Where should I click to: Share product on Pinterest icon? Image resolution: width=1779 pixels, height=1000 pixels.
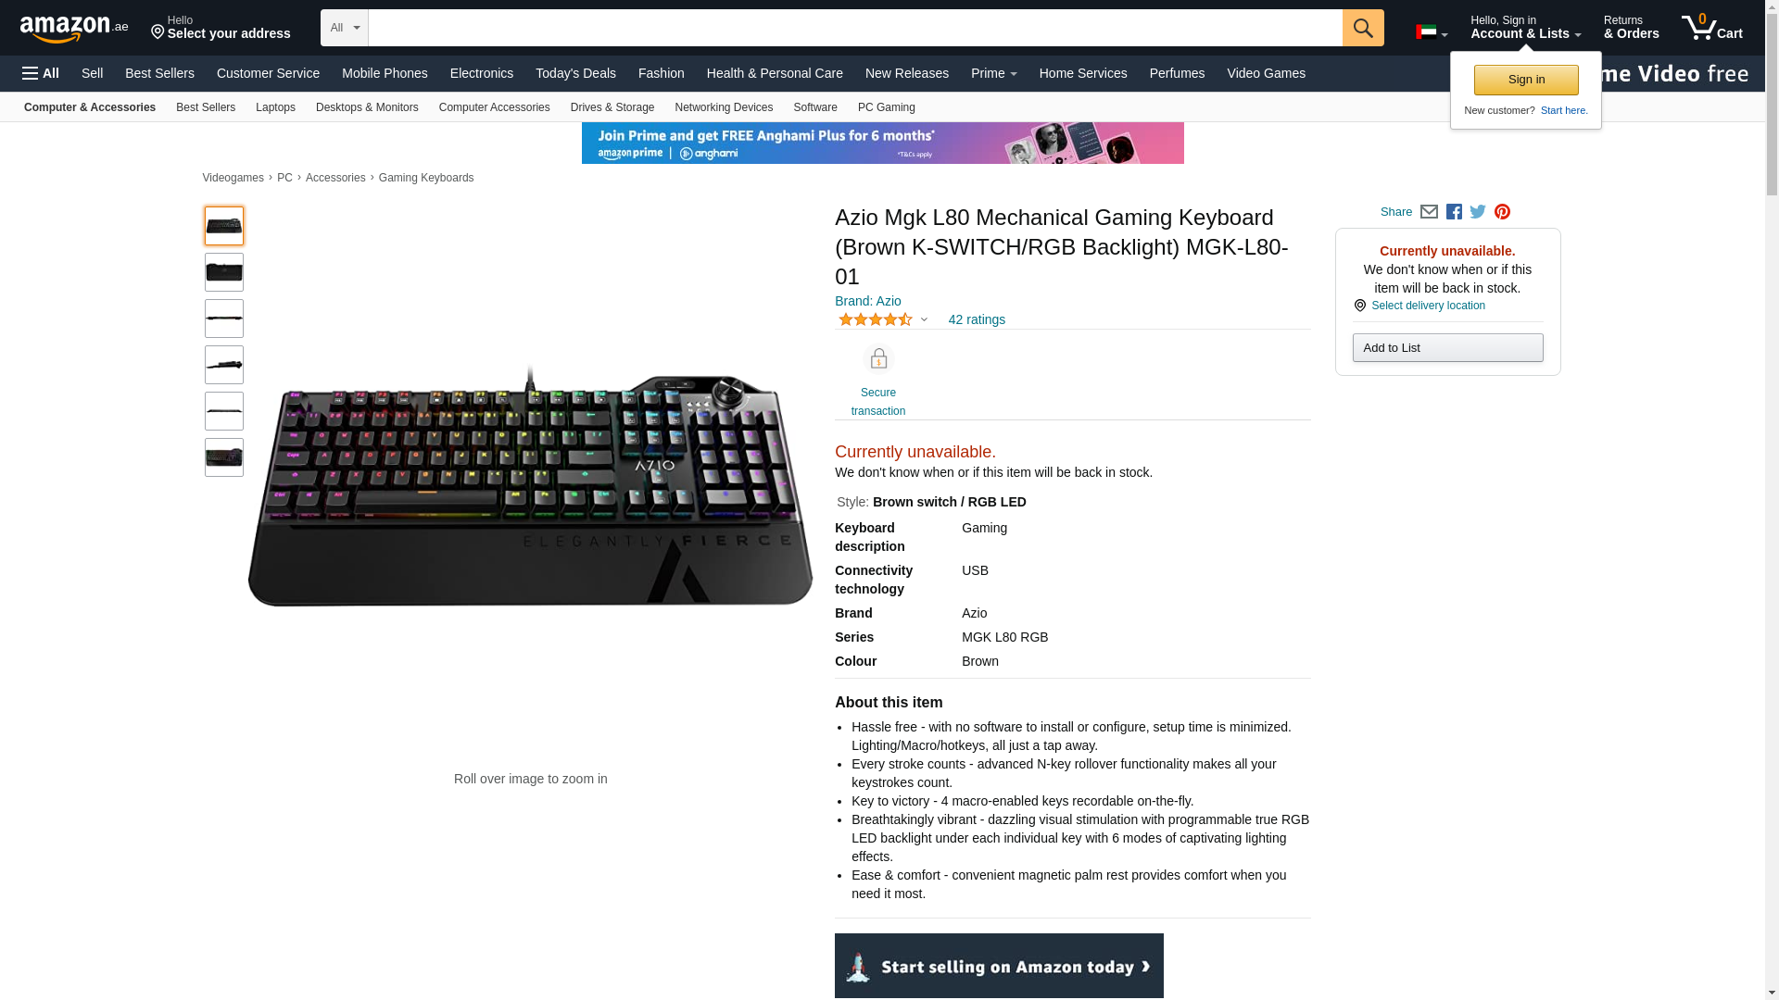(1502, 212)
